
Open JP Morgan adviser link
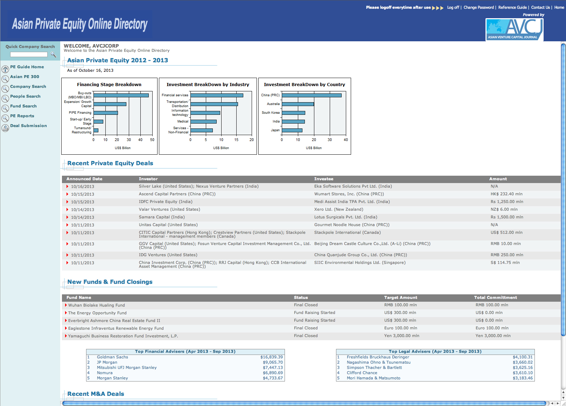click(107, 363)
